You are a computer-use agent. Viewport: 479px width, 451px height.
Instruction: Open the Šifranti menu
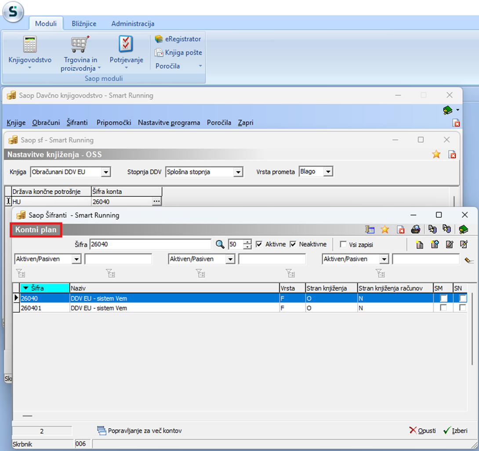(77, 123)
